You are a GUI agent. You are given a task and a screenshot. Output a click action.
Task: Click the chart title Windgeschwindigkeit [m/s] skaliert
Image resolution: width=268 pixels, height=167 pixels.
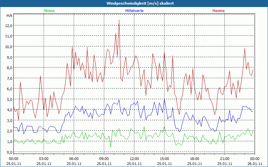pos(140,3)
